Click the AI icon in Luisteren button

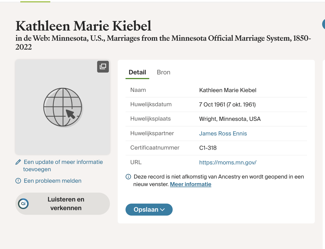point(23,204)
